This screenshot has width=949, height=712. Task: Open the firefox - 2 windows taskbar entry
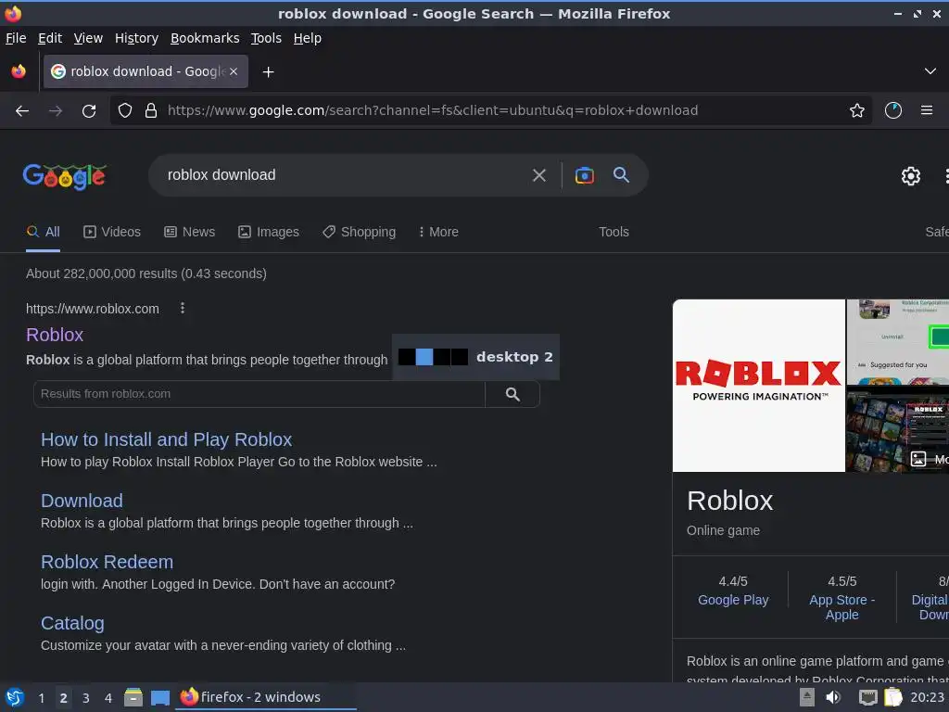coord(266,697)
